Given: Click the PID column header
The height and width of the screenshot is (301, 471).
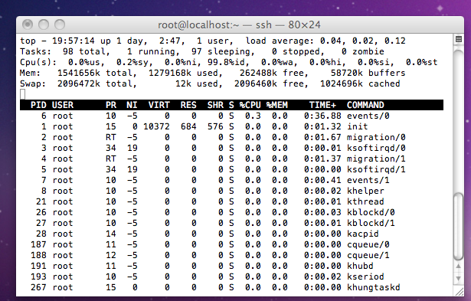Looking at the screenshot, I should (38, 105).
